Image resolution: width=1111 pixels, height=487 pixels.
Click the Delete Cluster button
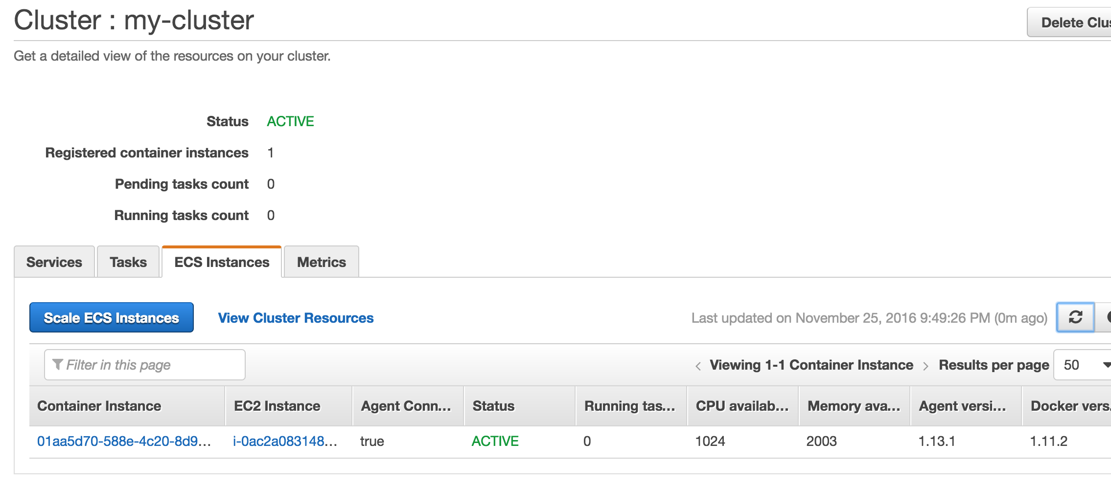point(1069,22)
